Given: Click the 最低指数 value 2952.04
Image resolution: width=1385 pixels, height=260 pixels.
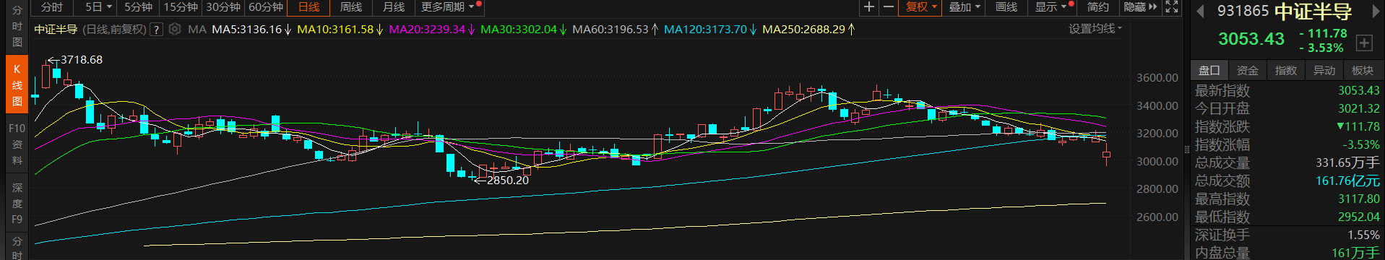Looking at the screenshot, I should [1358, 217].
